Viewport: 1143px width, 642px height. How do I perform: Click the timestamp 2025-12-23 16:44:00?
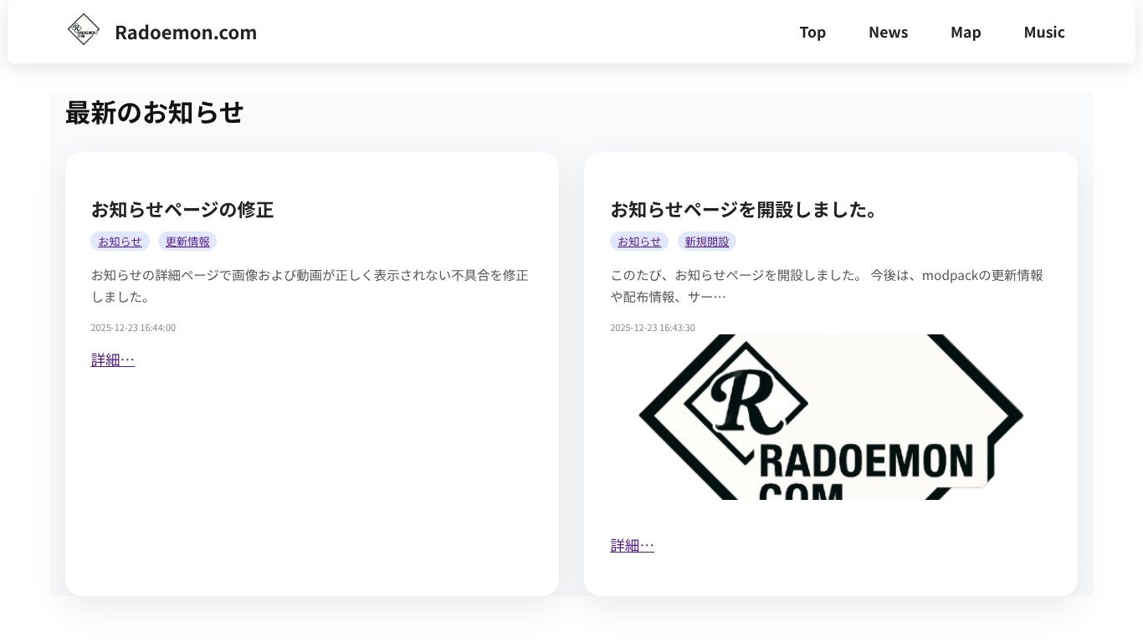click(133, 327)
